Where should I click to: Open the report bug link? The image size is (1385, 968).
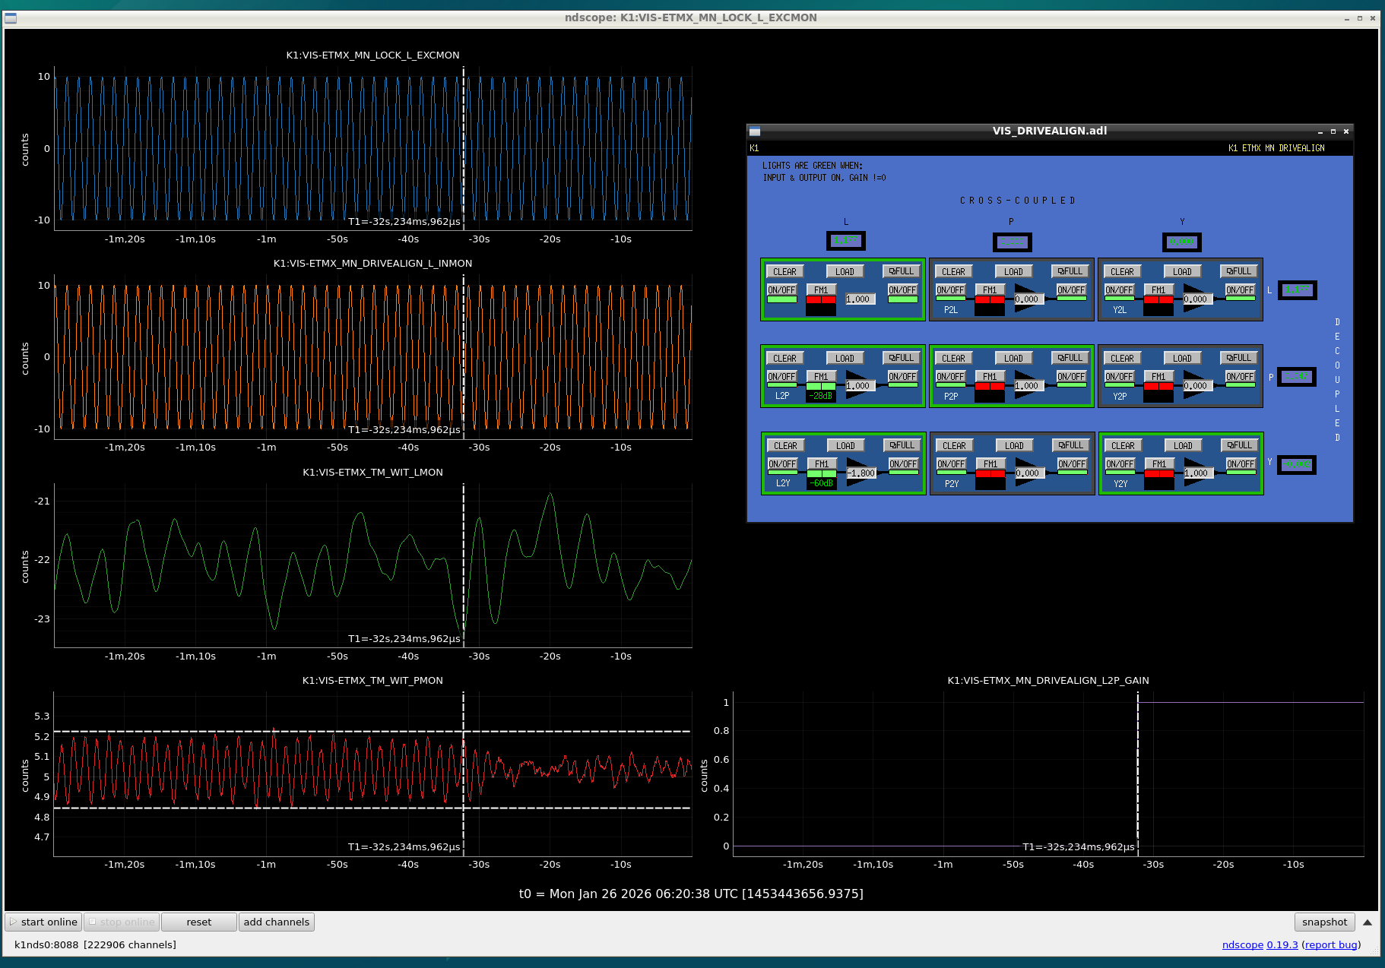pos(1331,944)
